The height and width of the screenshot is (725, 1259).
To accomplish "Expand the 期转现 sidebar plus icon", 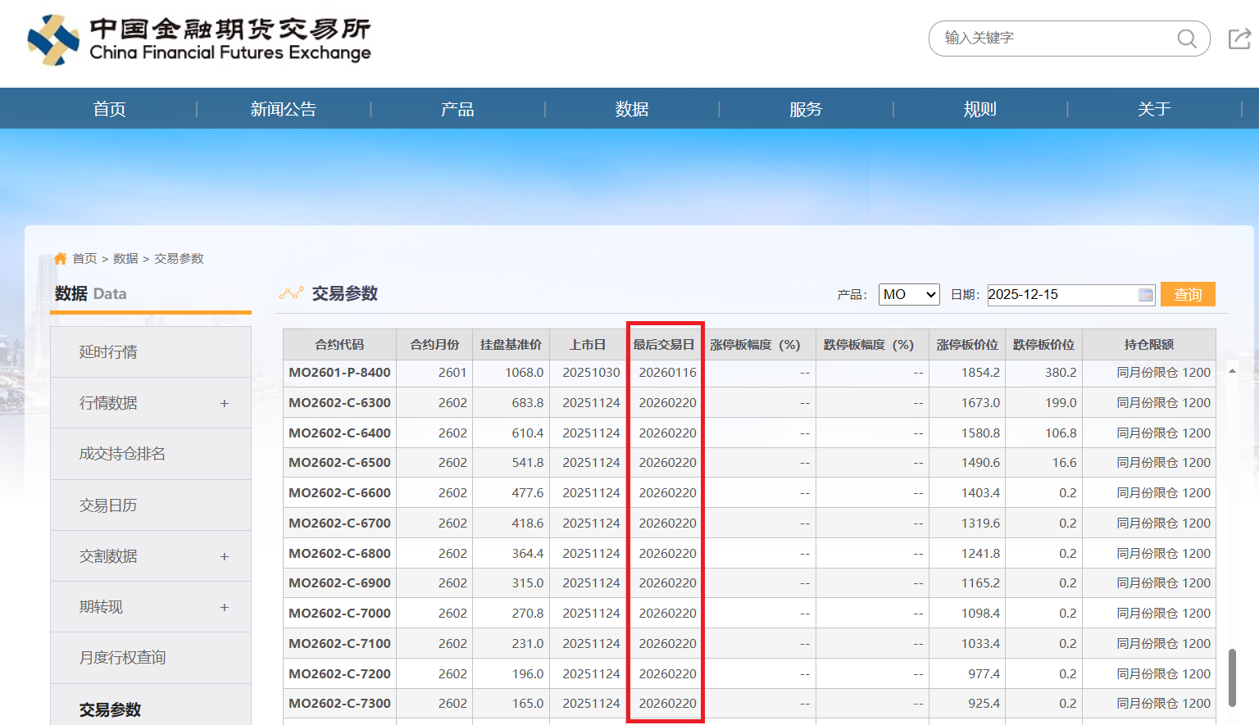I will (x=224, y=608).
